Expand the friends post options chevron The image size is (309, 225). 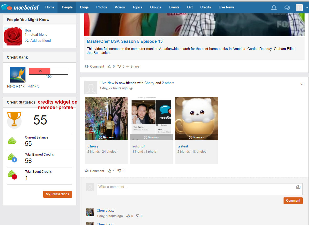[x=302, y=84]
